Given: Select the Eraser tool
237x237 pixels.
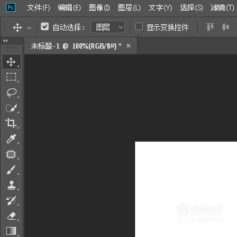Looking at the screenshot, I should click(11, 216).
